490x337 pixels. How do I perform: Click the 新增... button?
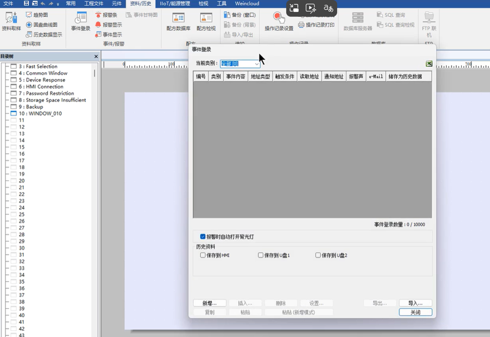click(210, 303)
